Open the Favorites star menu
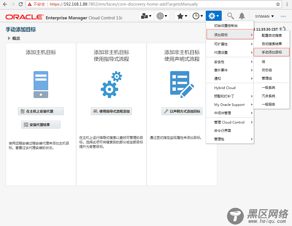The image size is (292, 226). (x=182, y=16)
